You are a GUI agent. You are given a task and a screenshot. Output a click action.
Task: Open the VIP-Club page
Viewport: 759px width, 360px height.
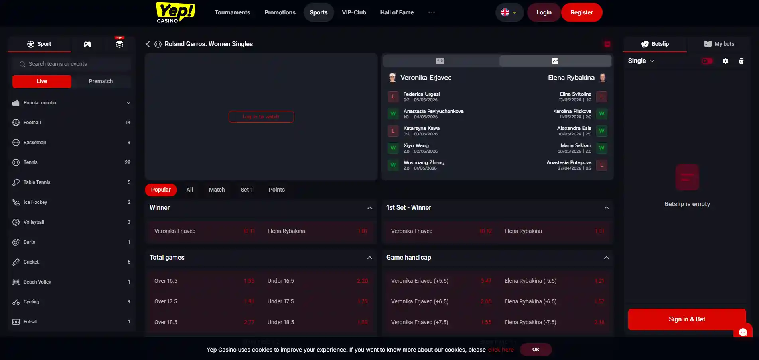(354, 12)
